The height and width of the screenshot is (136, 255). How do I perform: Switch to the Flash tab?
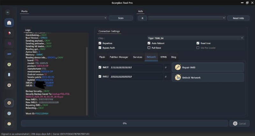coord(102,57)
